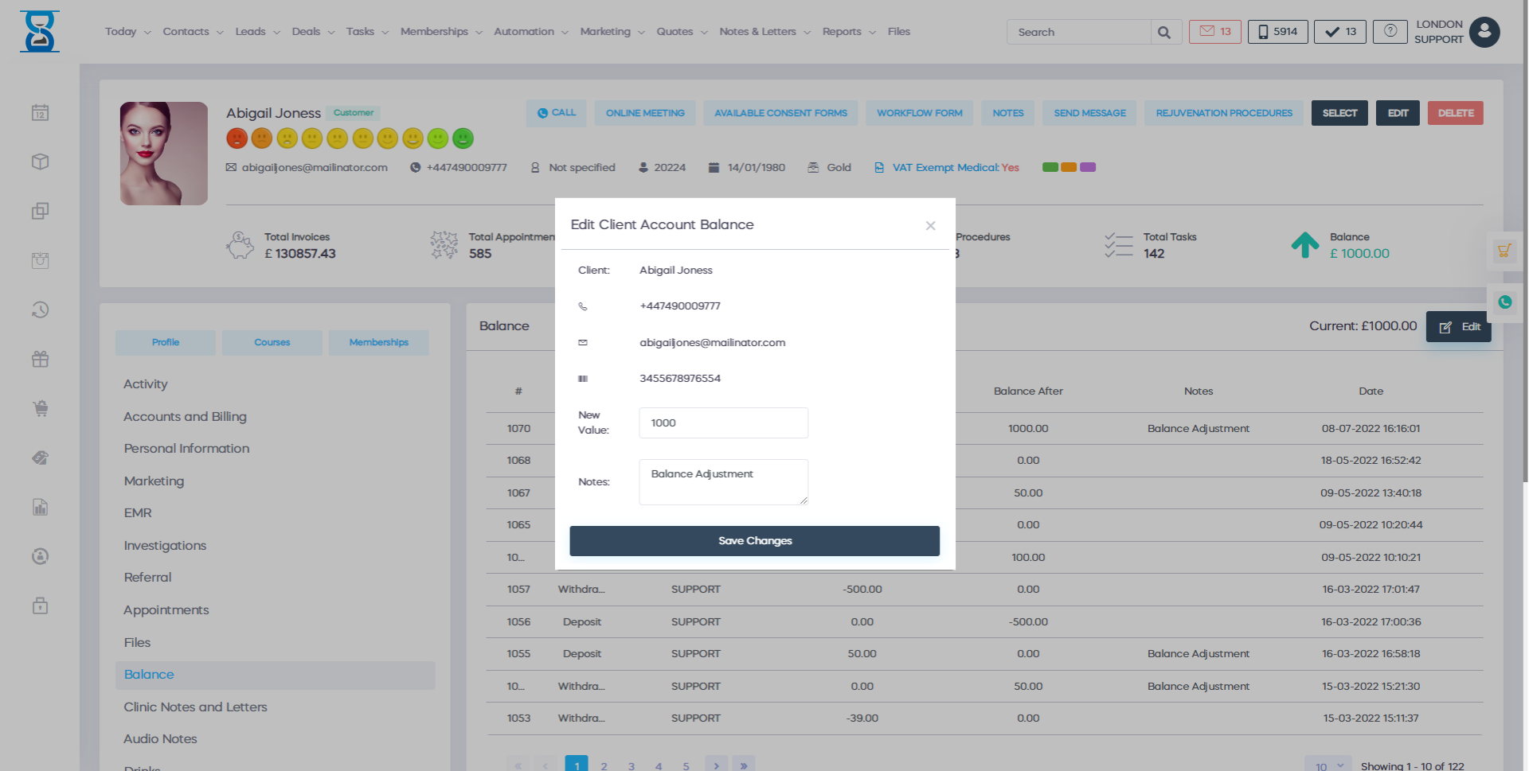Click the history clock sidebar icon
This screenshot has height=771, width=1529.
coord(41,310)
